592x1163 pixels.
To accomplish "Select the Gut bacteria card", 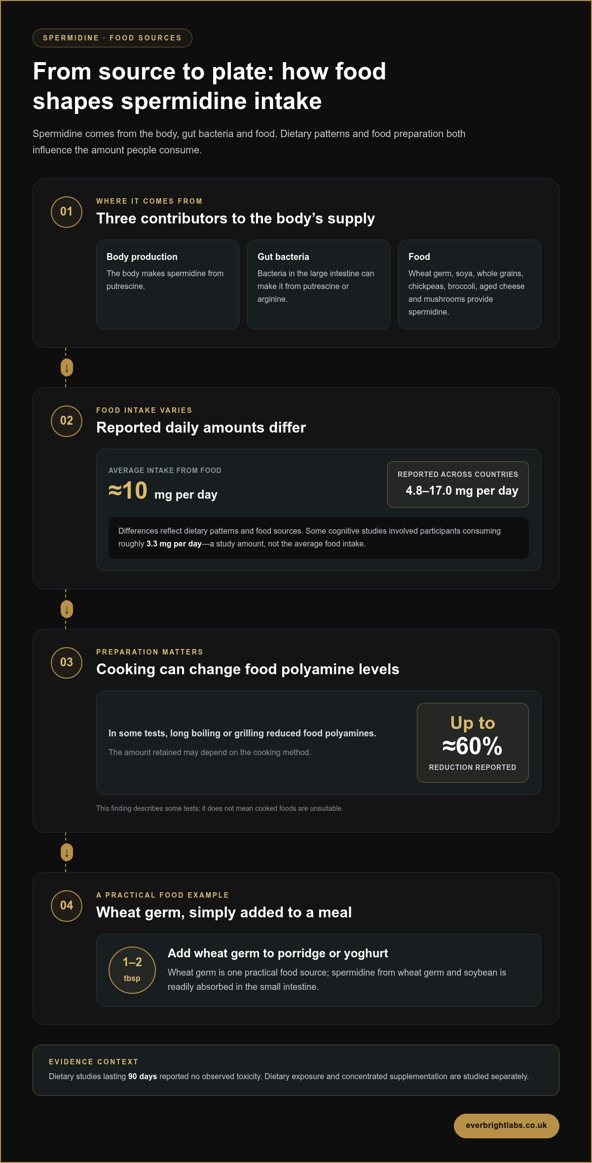I will [319, 285].
